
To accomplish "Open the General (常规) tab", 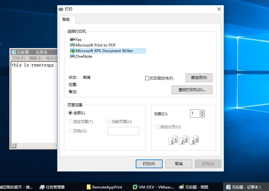I will [68, 20].
